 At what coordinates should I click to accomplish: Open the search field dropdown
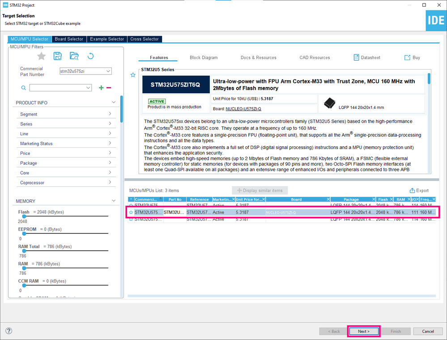[x=88, y=88]
